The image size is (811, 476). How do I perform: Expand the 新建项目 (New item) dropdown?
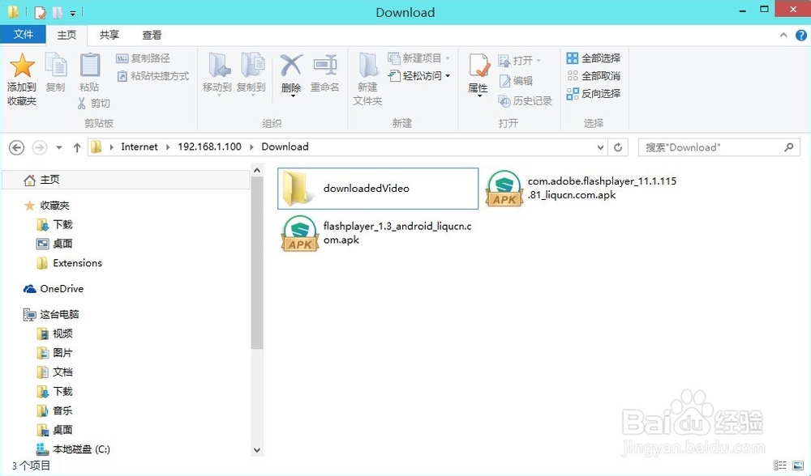[448, 57]
